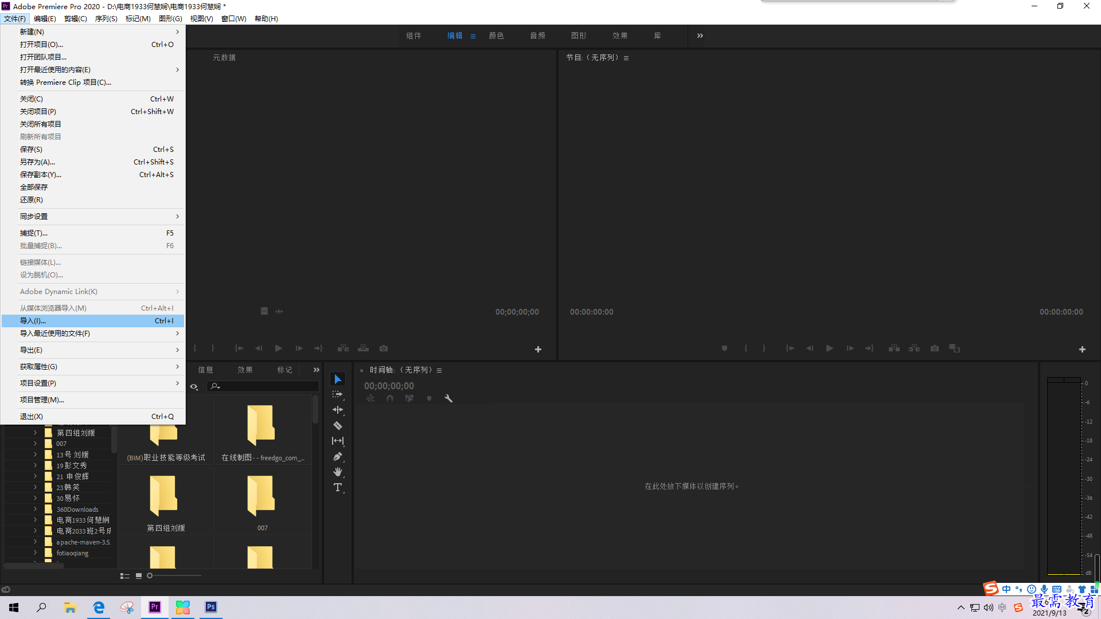Toggle nest sequence insert option
Screen dimensions: 1101x619
point(370,398)
